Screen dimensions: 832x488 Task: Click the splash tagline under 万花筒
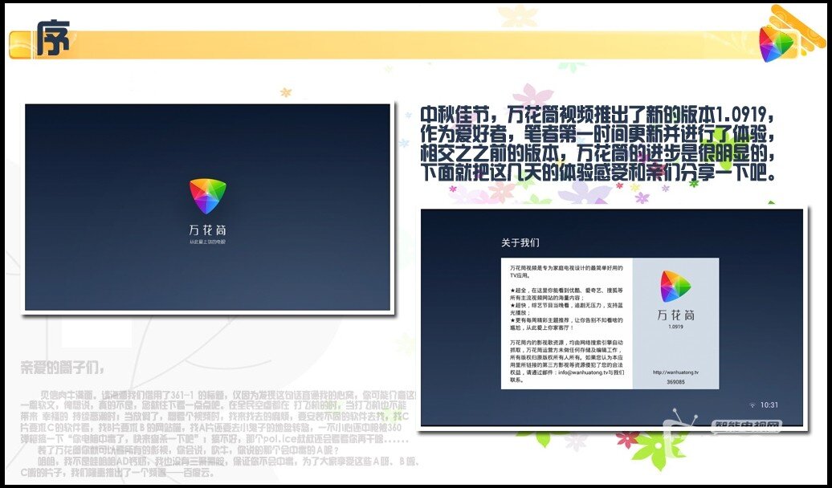click(207, 242)
